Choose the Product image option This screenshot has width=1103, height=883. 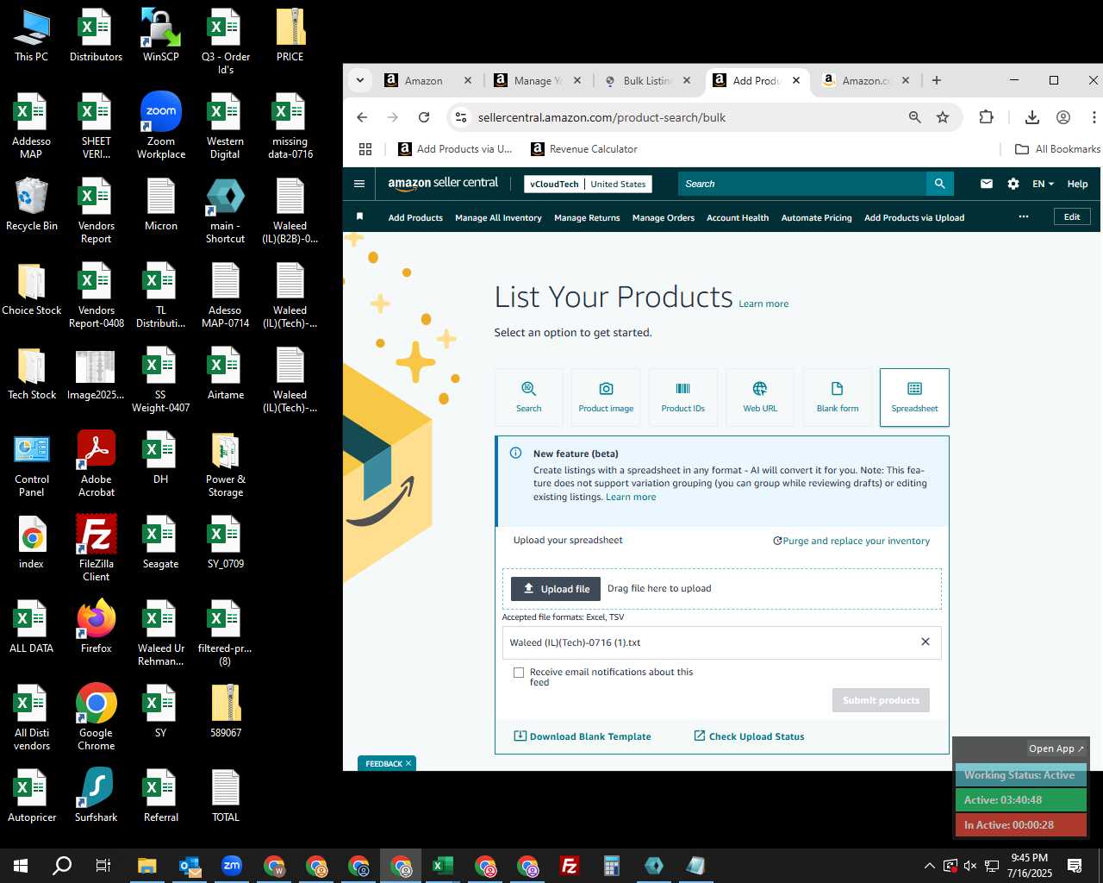coord(606,398)
